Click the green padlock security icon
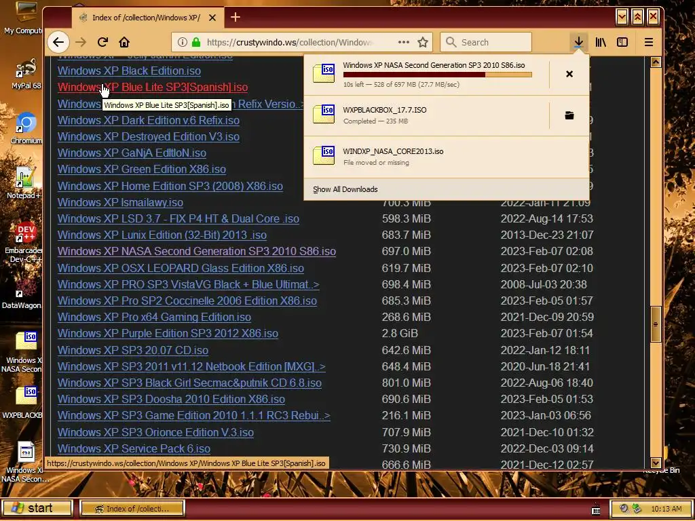 click(196, 42)
